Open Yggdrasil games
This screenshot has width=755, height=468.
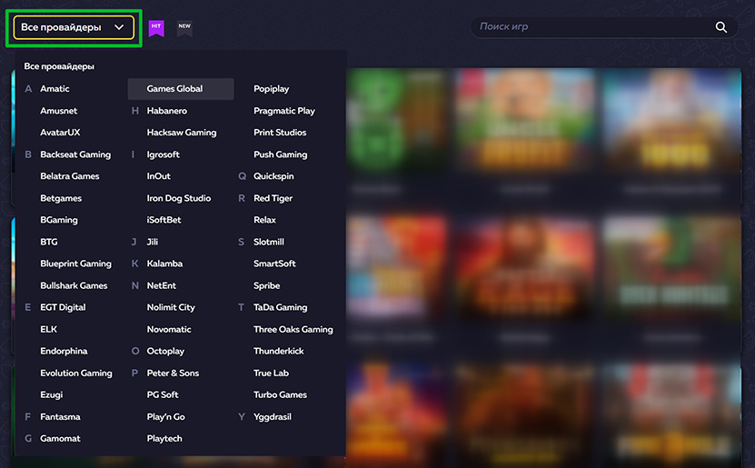pyautogui.click(x=273, y=417)
